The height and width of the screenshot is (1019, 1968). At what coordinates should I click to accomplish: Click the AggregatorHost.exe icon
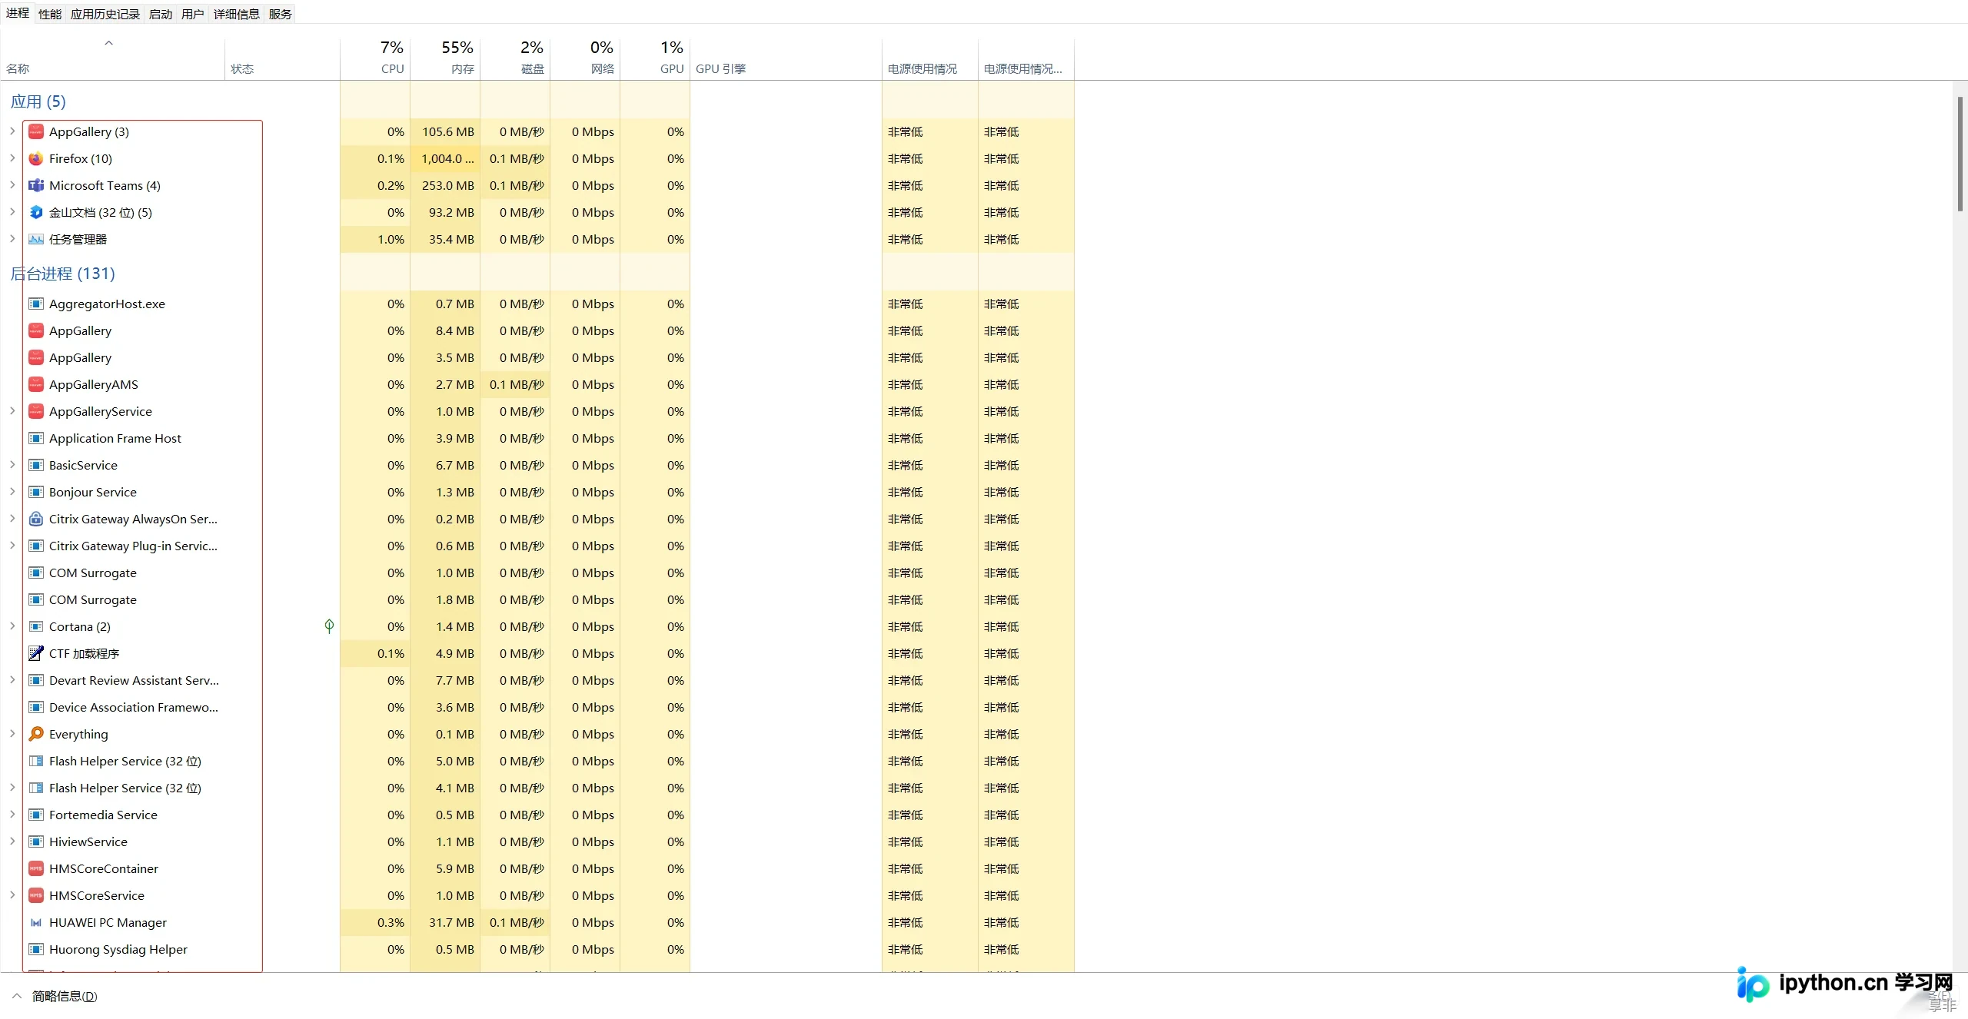[35, 304]
